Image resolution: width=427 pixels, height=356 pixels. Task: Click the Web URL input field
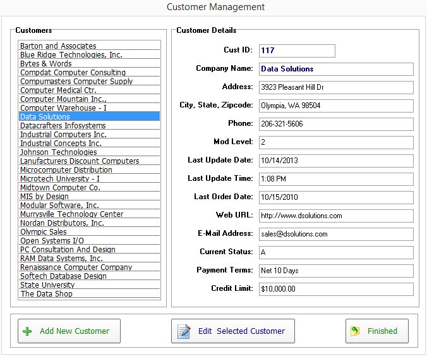(x=335, y=216)
